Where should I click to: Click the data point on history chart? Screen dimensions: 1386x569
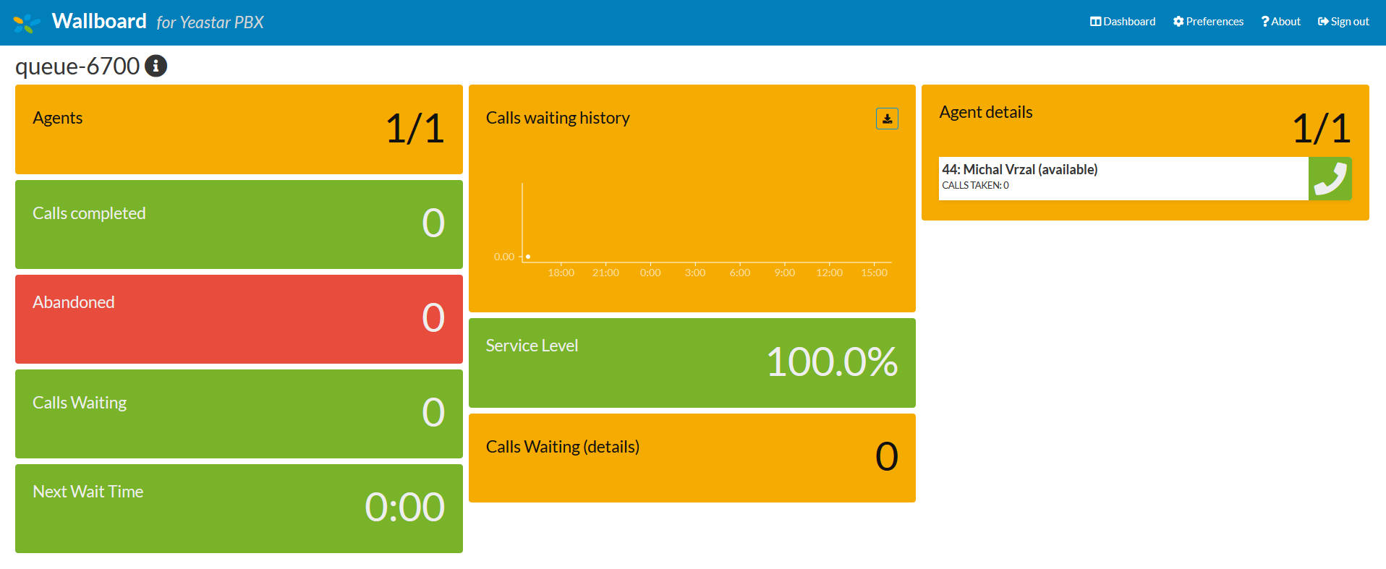click(x=528, y=257)
